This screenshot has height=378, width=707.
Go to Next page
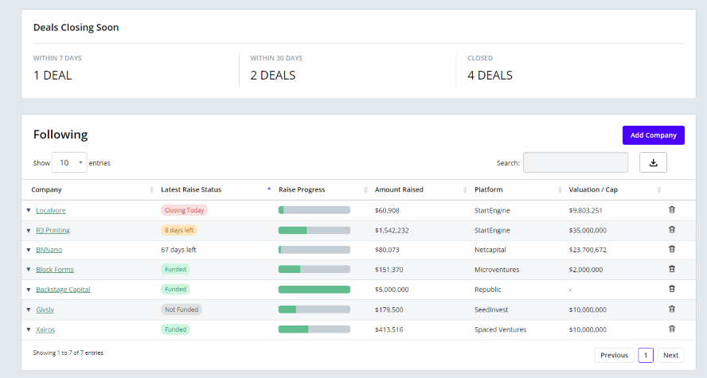pos(670,355)
